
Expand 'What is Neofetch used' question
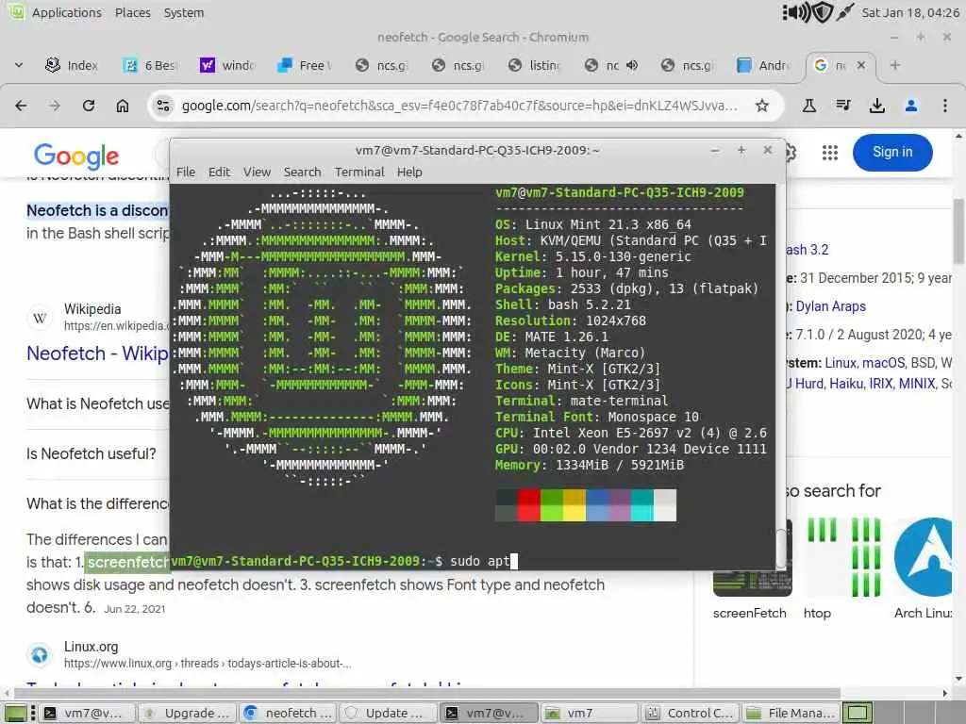(x=97, y=403)
